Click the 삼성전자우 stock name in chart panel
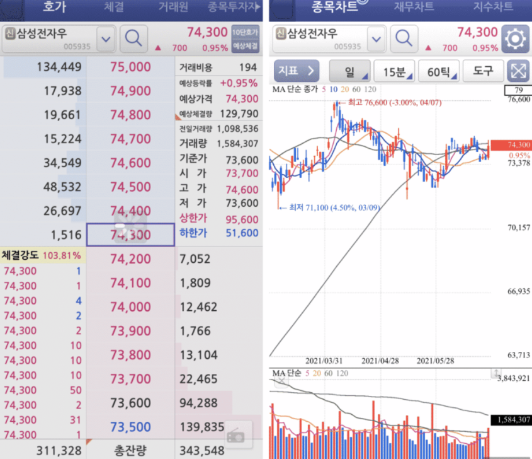This screenshot has width=532, height=459. pos(312,33)
